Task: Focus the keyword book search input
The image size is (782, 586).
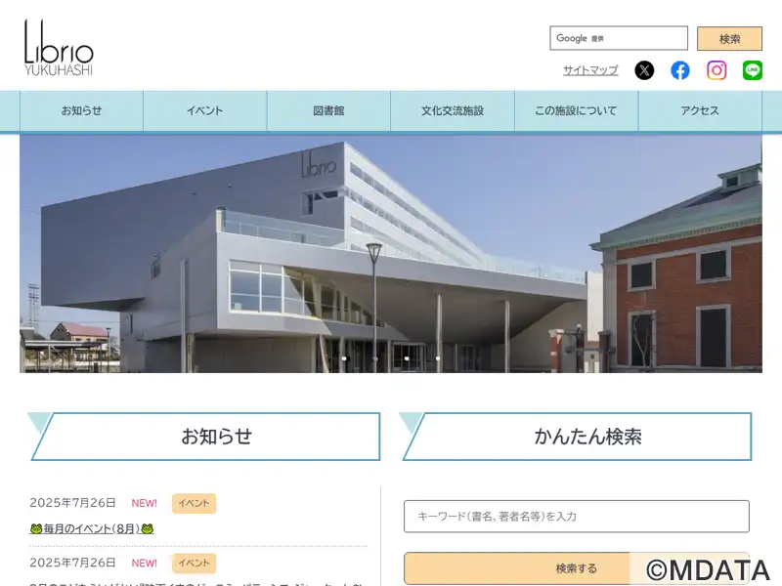Action: tap(576, 517)
